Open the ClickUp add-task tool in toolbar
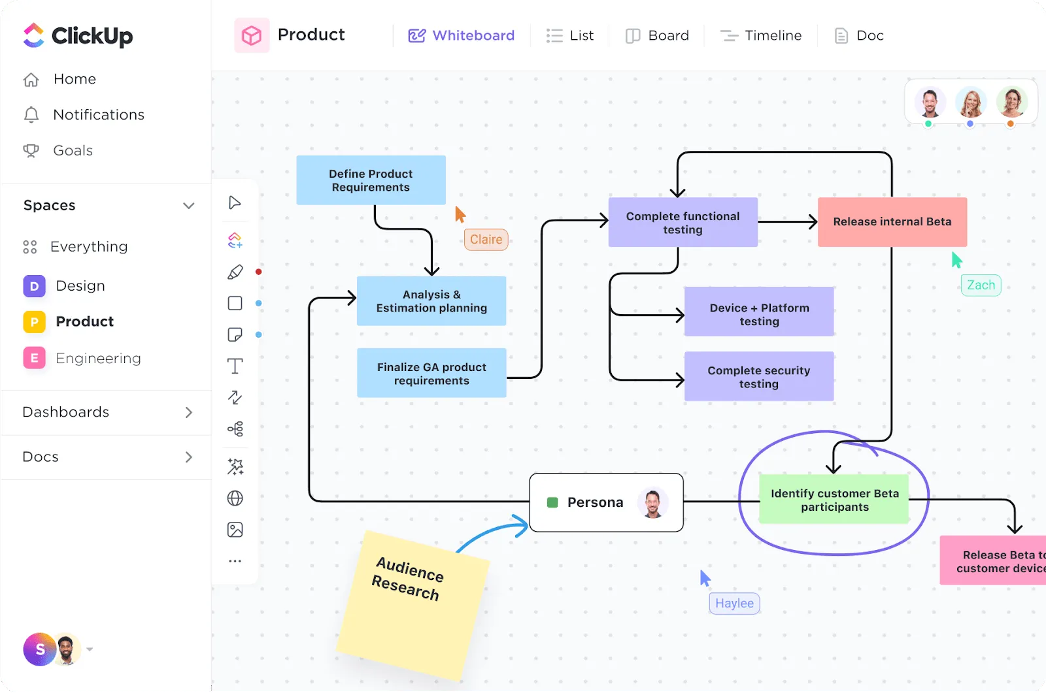Viewport: 1046px width, 693px height. [235, 240]
